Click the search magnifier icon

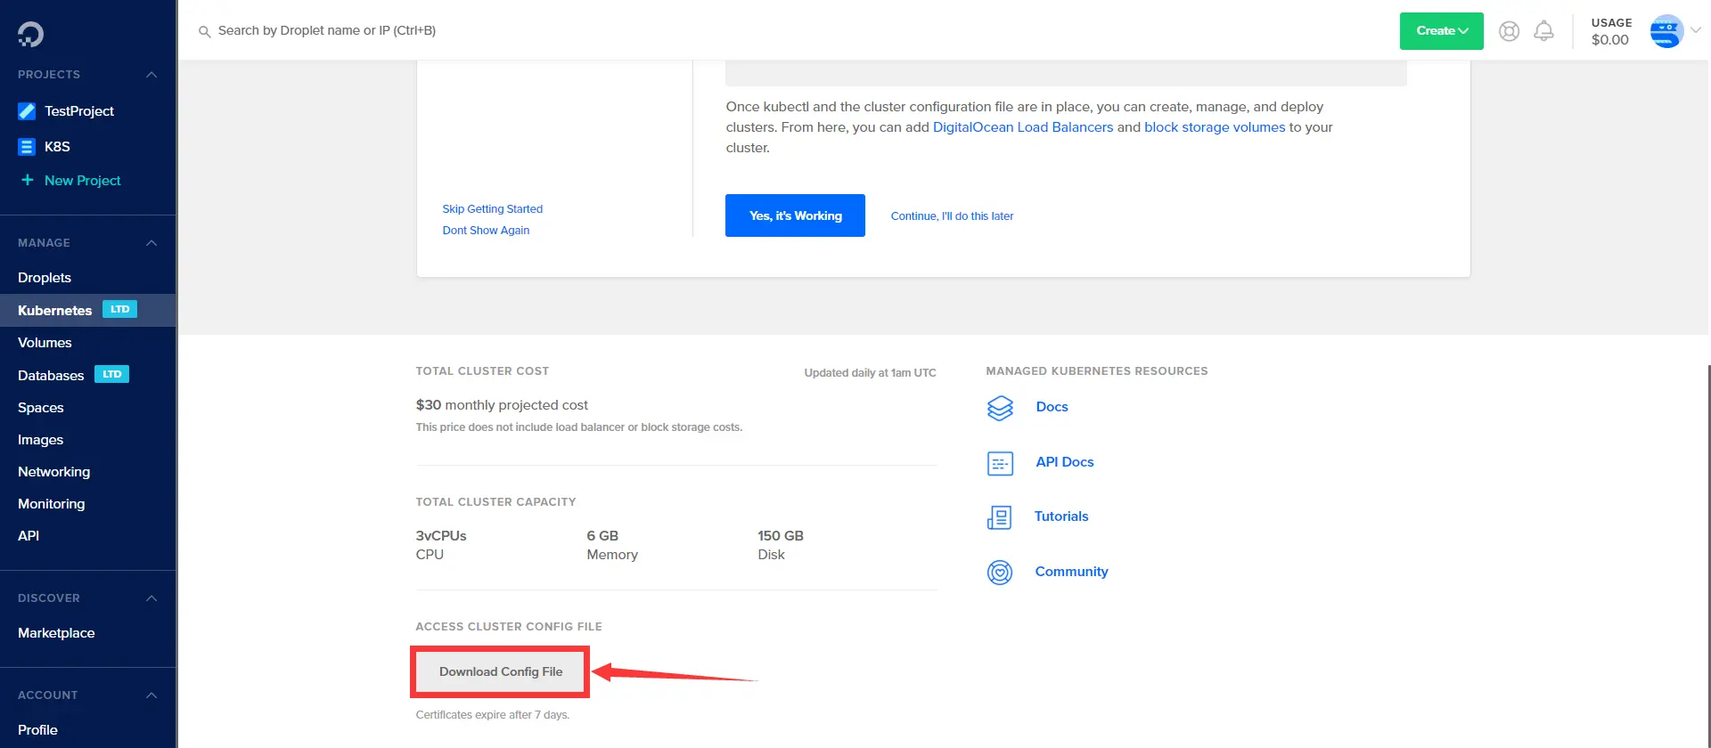pyautogui.click(x=204, y=31)
